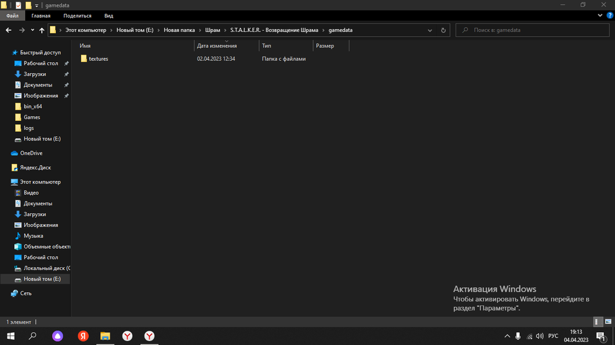Go up one folder level
Screen dimensions: 615x345
click(x=42, y=30)
